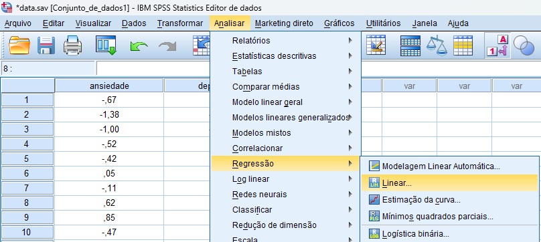Image resolution: width=541 pixels, height=242 pixels.
Task: Click the last var column header
Action: pyautogui.click(x=516, y=86)
